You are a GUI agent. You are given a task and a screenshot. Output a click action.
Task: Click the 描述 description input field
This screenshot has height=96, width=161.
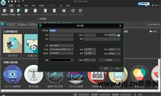(x=102, y=39)
